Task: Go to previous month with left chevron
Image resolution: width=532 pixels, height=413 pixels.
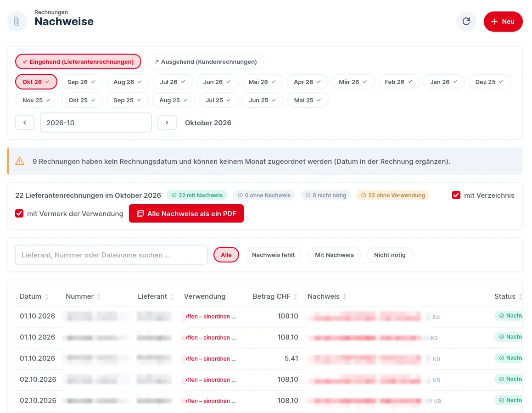Action: pyautogui.click(x=25, y=123)
